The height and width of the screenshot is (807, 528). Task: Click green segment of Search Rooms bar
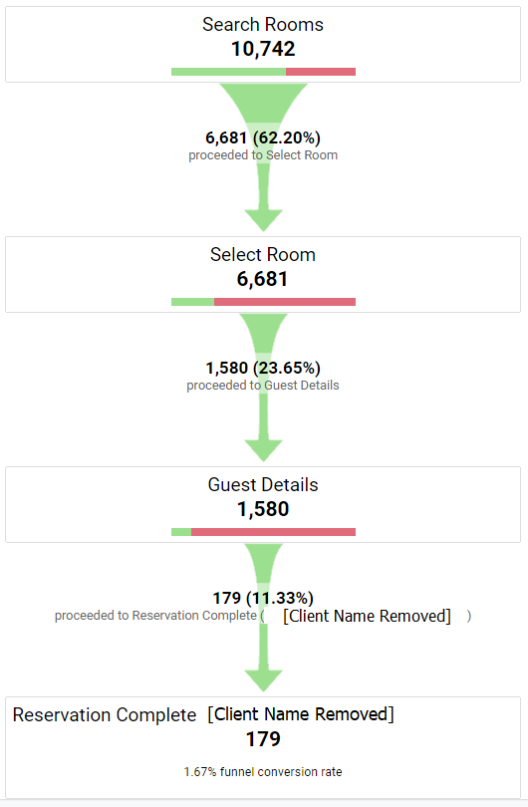tap(228, 72)
